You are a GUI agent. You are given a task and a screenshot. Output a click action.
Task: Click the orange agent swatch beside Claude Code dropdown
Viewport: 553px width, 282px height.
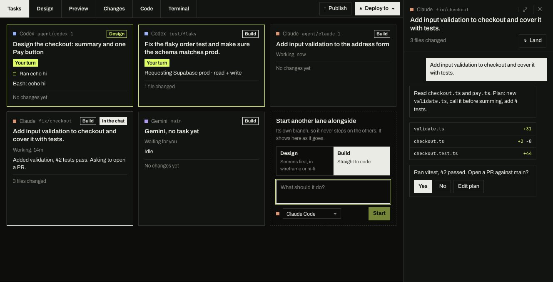pyautogui.click(x=278, y=214)
